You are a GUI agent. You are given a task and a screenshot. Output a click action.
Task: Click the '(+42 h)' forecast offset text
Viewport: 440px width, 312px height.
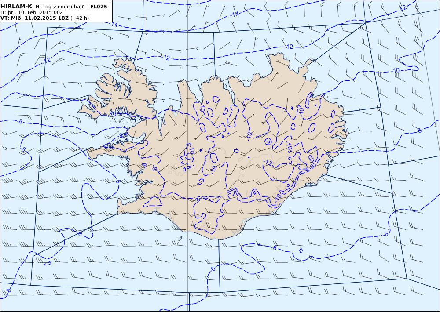pos(80,18)
